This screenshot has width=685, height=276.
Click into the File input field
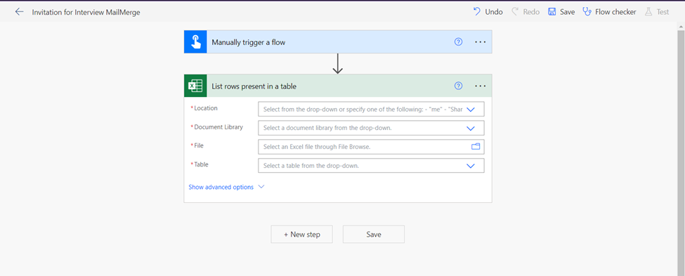371,147
